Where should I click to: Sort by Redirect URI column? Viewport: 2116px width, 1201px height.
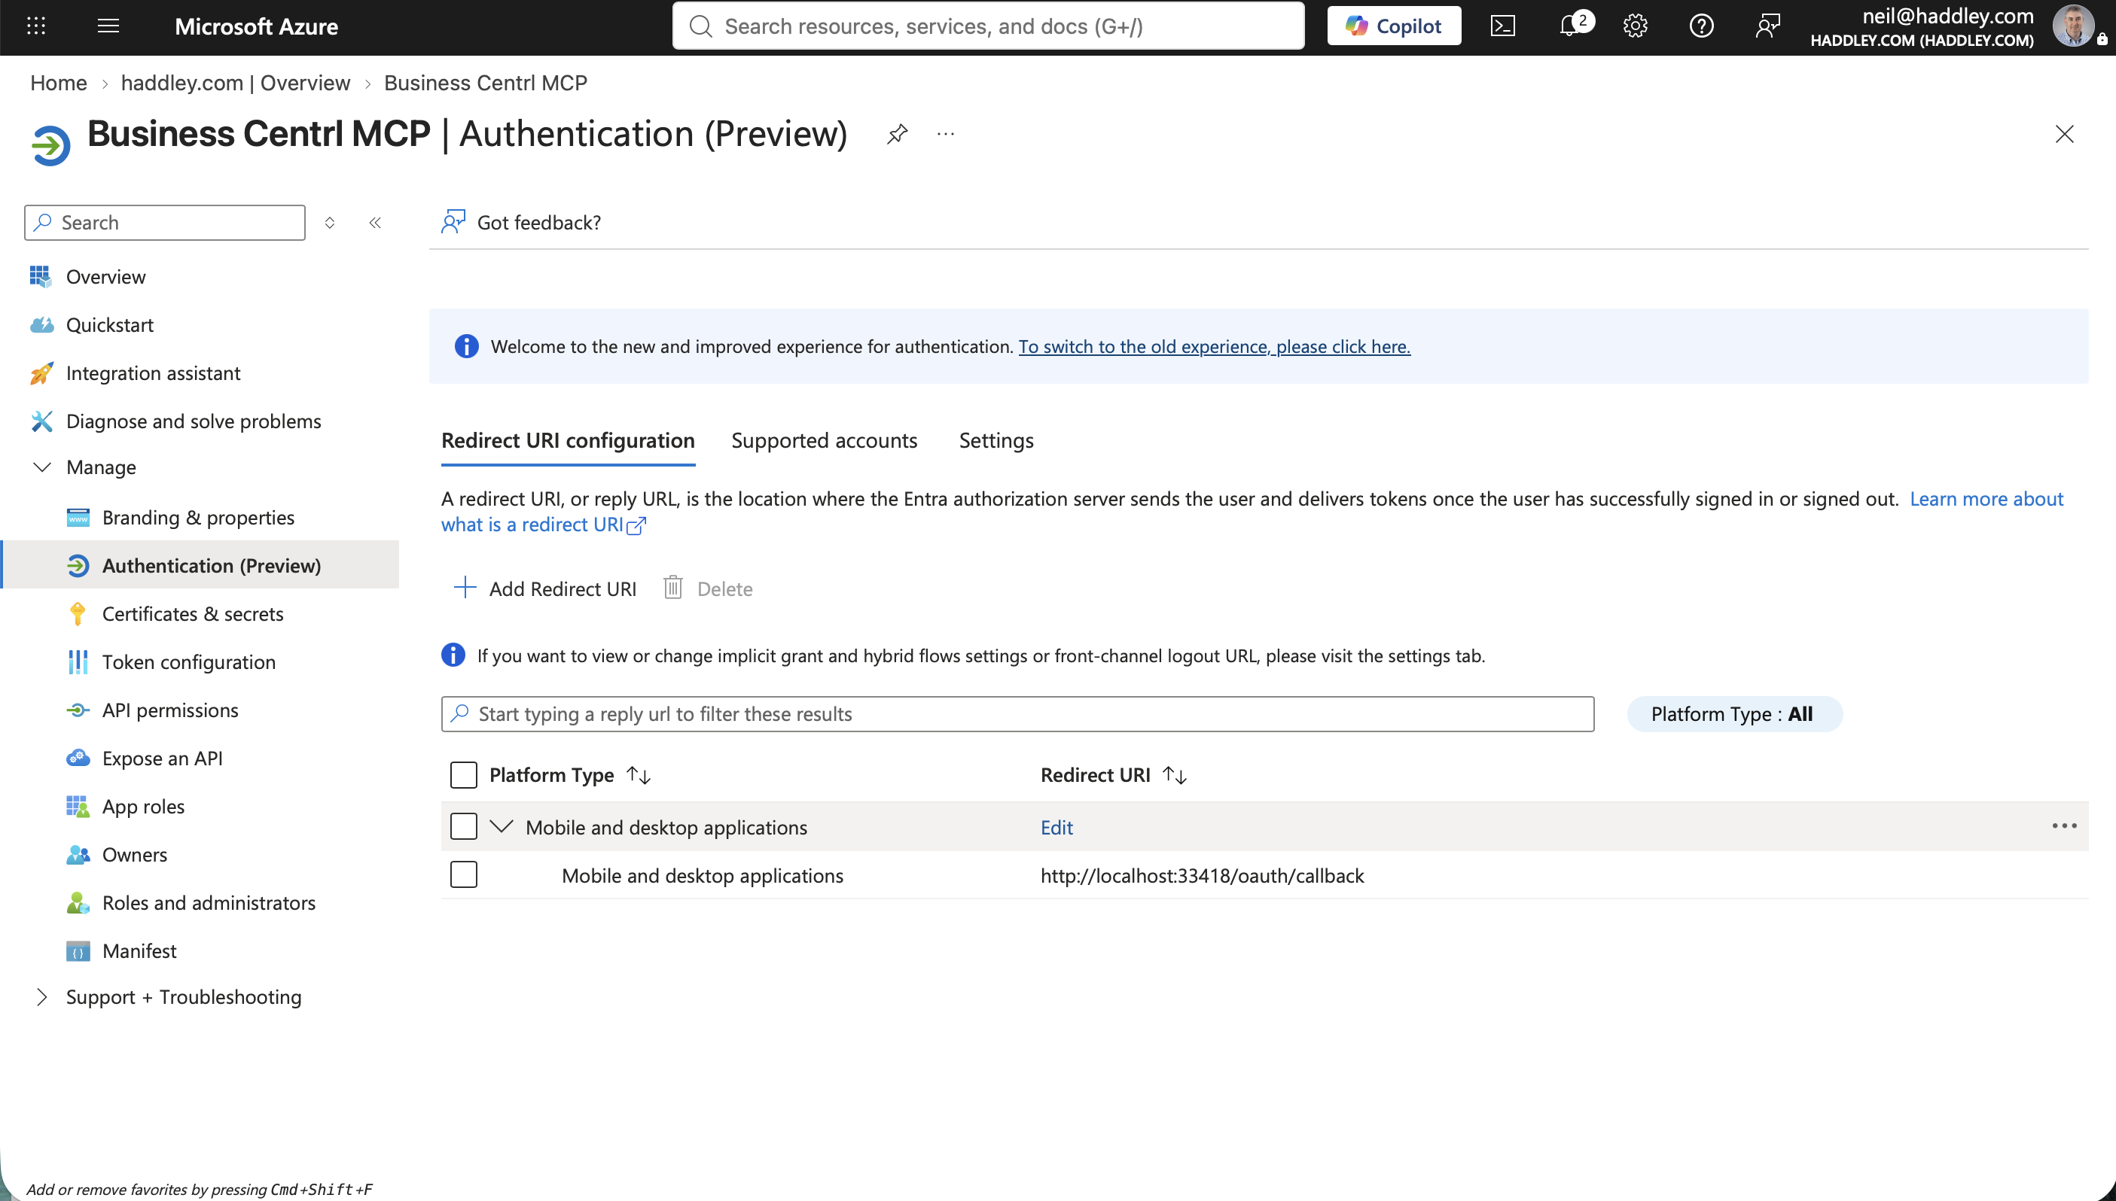click(x=1175, y=775)
